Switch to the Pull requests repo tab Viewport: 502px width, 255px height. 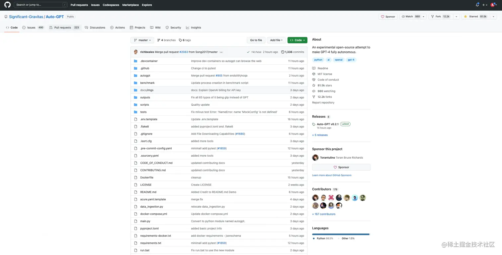click(64, 27)
